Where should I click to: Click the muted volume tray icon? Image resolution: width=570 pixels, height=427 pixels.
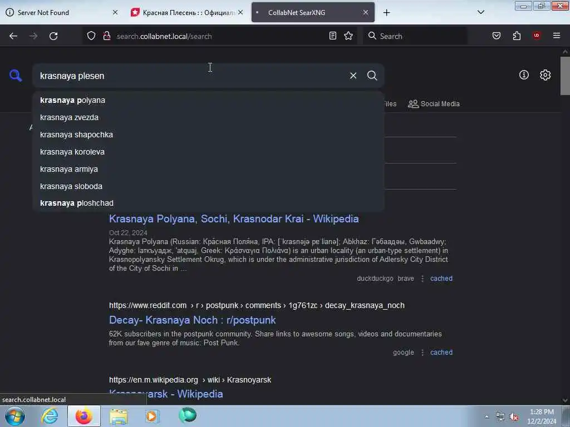point(514,417)
